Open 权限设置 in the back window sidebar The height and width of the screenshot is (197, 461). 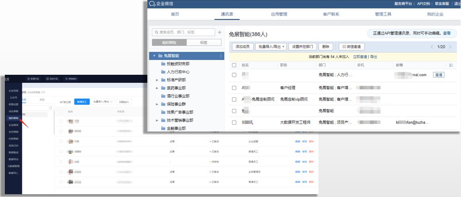[x=14, y=104]
